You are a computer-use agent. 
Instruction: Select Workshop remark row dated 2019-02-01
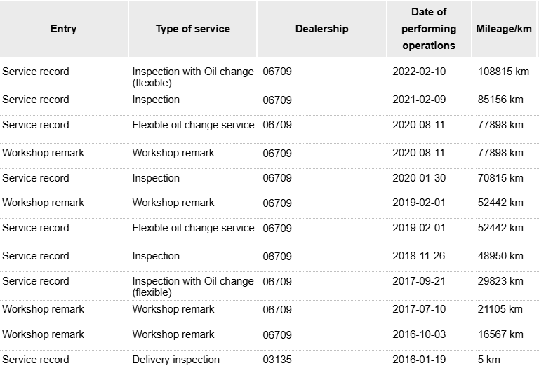269,205
